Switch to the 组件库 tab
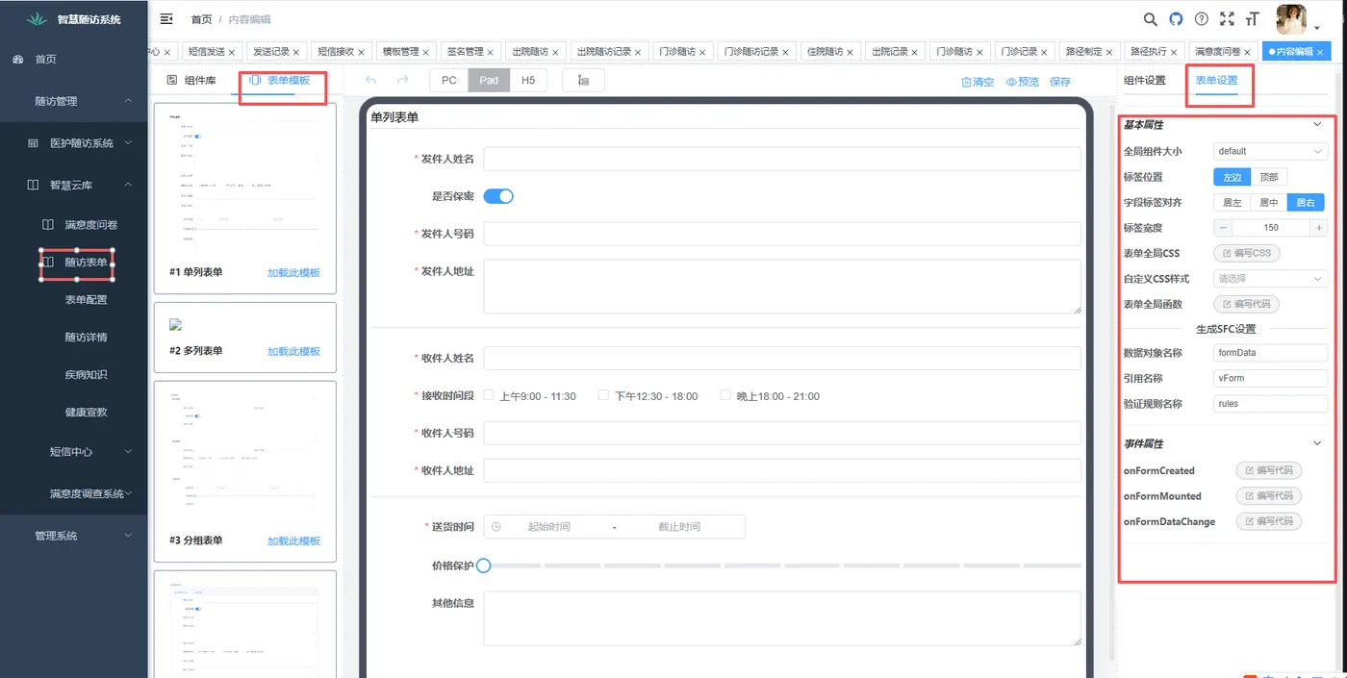Image resolution: width=1347 pixels, height=678 pixels. pos(191,81)
